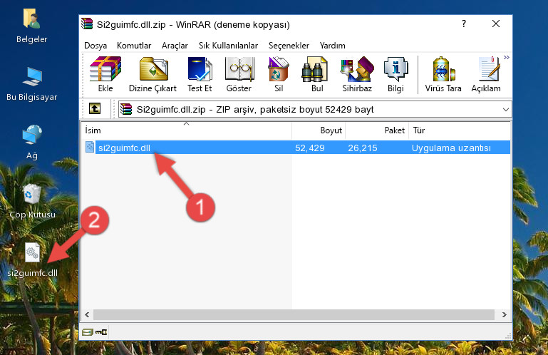Select the Bu Bilgisayar desktop icon
Image resolution: width=548 pixels, height=355 pixels.
coord(32,84)
